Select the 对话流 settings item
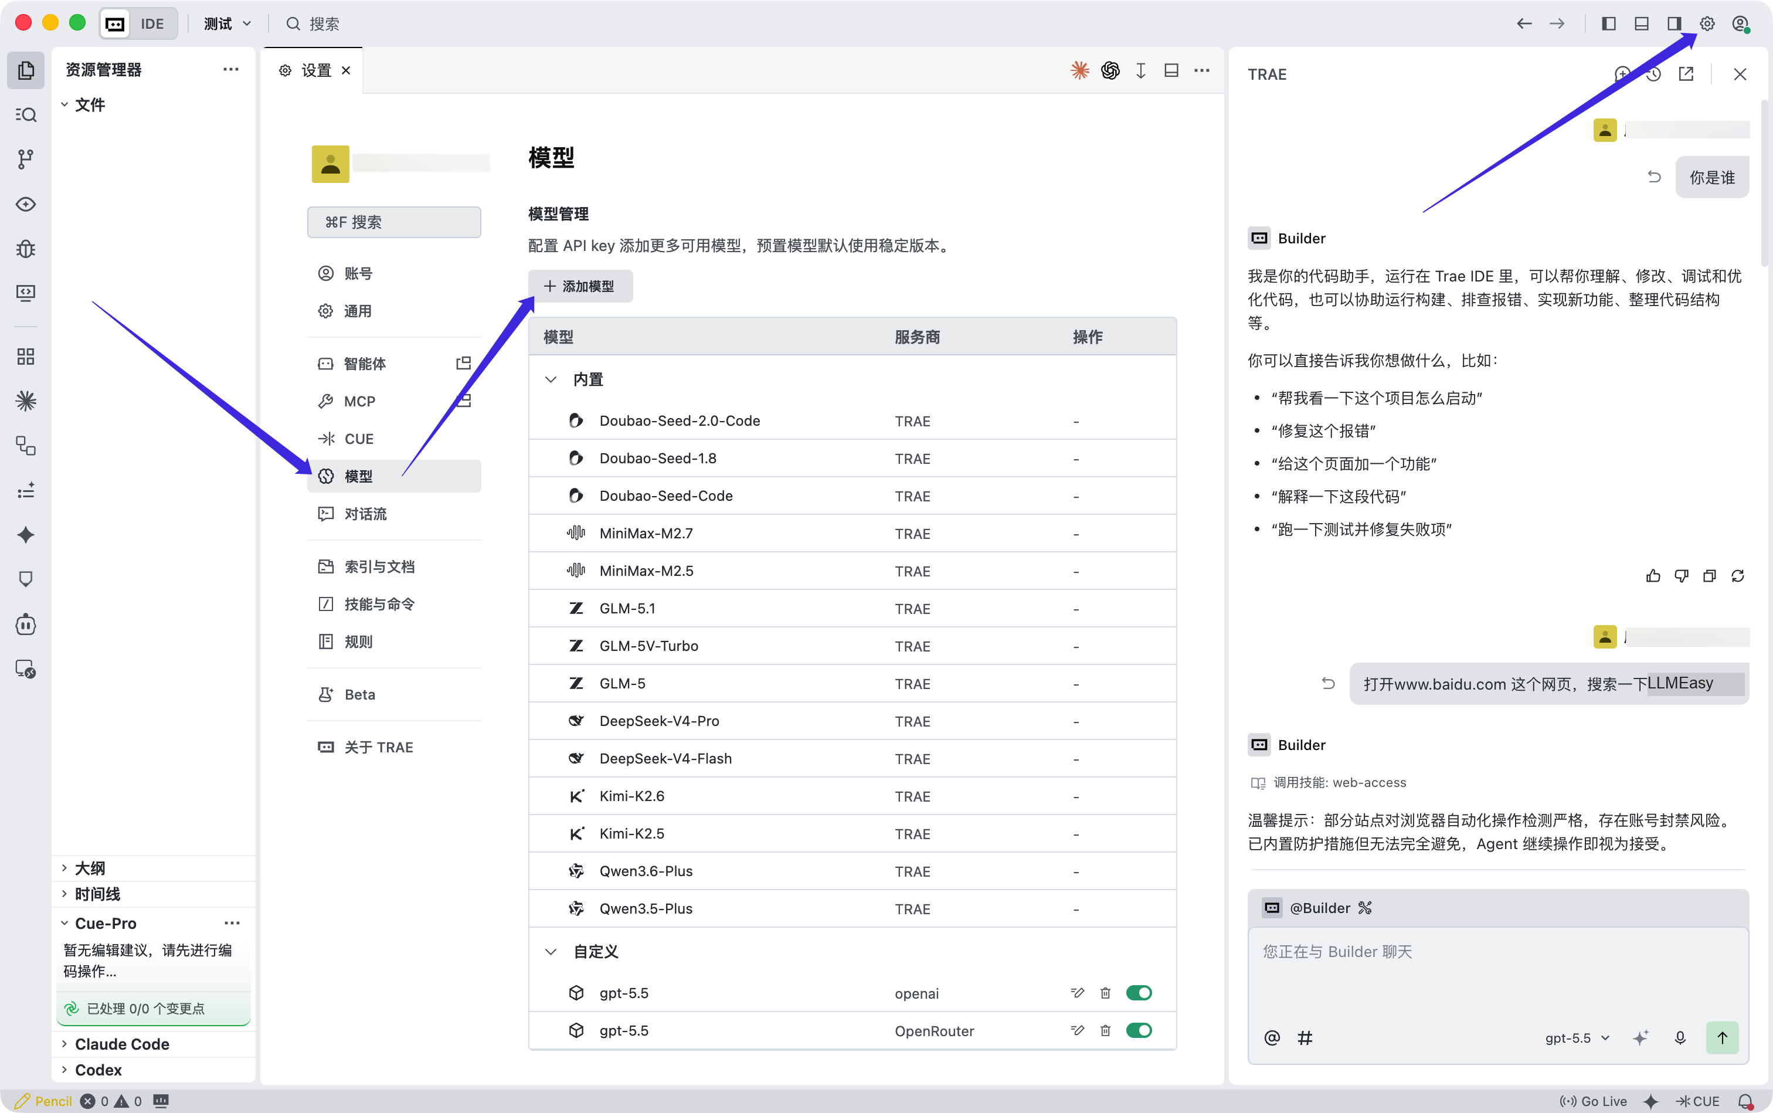Image resolution: width=1773 pixels, height=1113 pixels. tap(394, 514)
